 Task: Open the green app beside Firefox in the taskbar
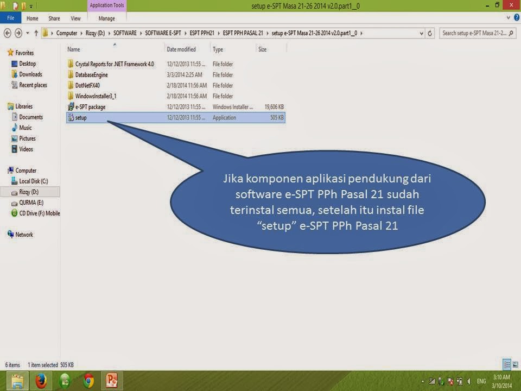point(65,381)
